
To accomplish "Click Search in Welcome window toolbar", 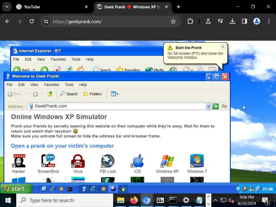I will pos(69,94).
